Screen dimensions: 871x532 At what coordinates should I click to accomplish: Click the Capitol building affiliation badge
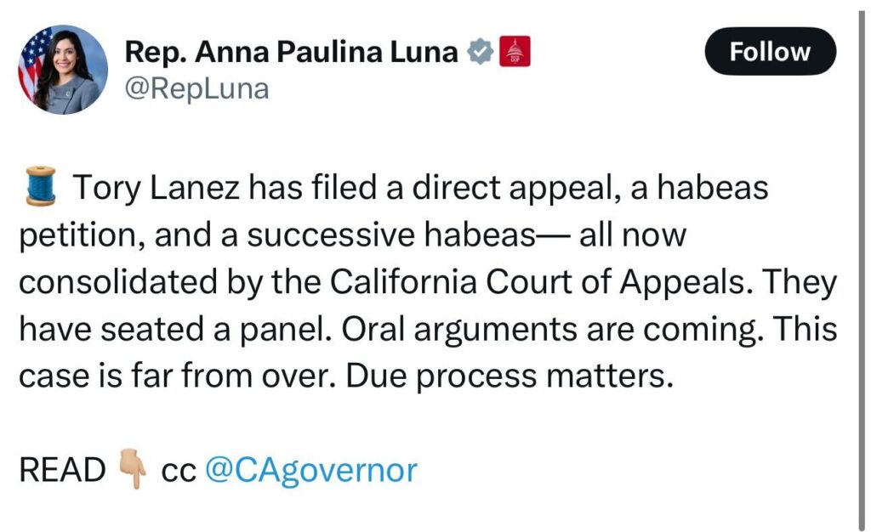515,50
